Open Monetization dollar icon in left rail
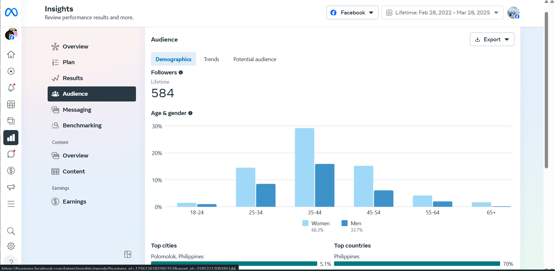The height and width of the screenshot is (271, 555). [11, 171]
